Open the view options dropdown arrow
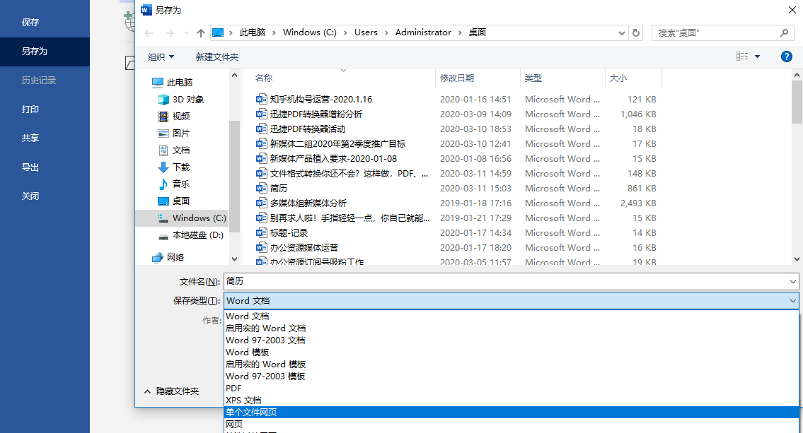This screenshot has height=433, width=803. (758, 57)
